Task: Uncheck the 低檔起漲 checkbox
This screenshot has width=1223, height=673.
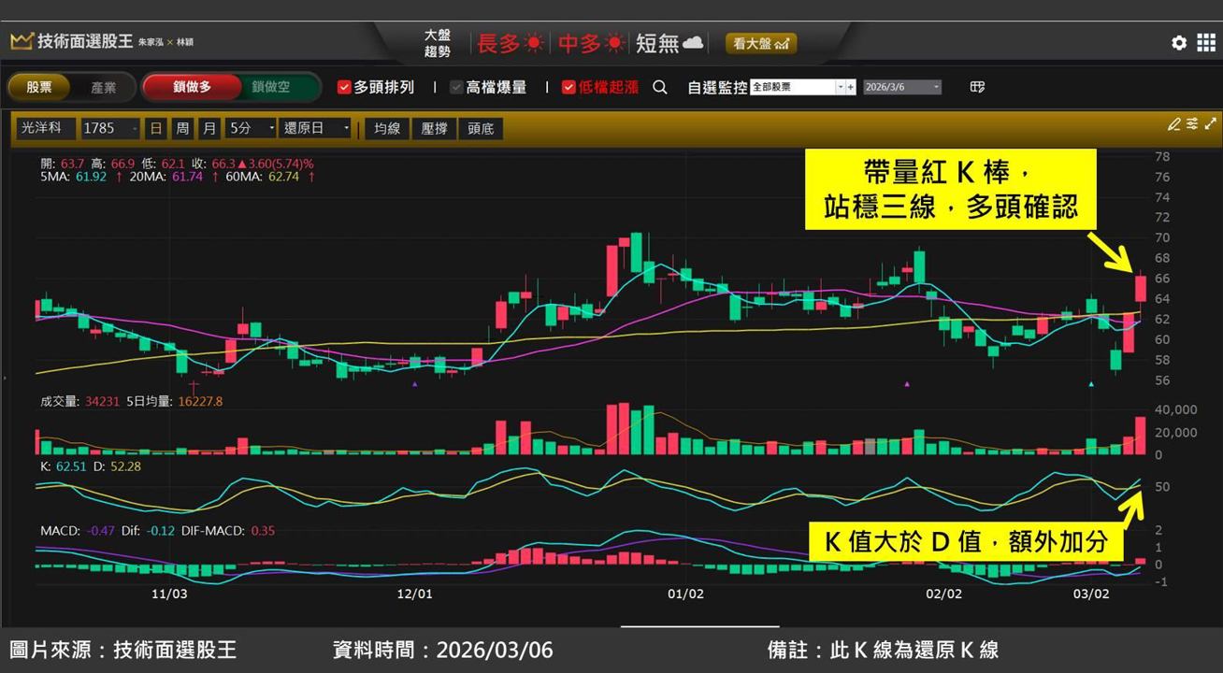Action: [x=568, y=87]
